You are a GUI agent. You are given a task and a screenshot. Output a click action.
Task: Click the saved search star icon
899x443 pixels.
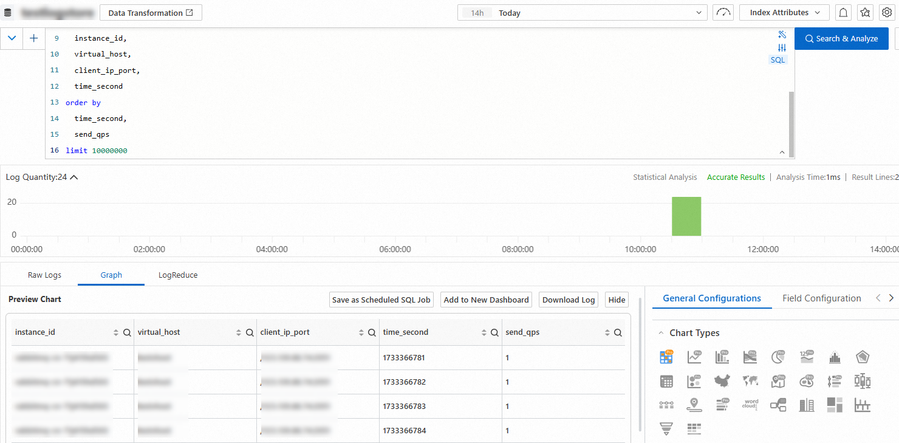pyautogui.click(x=865, y=13)
